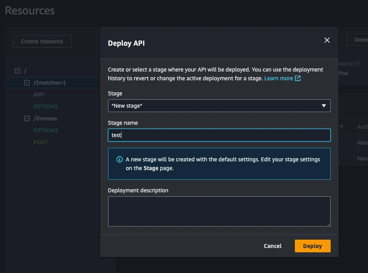The image size is (368, 273).
Task: Open the Learn more link
Action: [278, 78]
